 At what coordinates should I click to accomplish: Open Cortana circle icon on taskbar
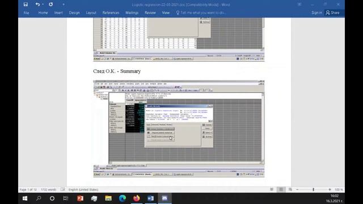(52, 198)
